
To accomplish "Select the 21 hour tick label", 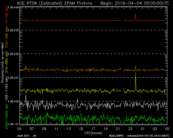I will 118,129.
